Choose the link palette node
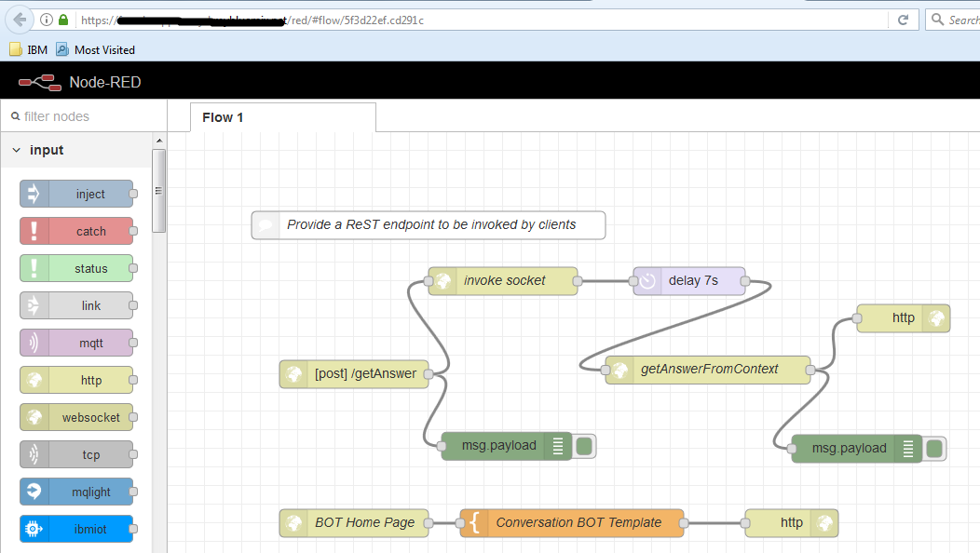980x553 pixels. pos(77,305)
